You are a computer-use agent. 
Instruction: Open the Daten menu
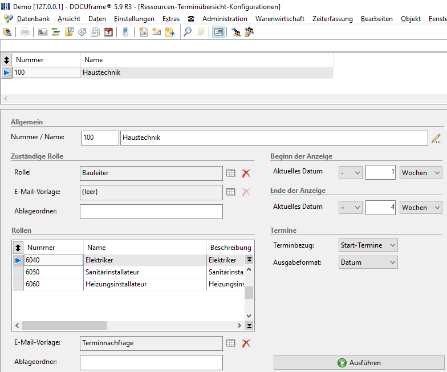(97, 19)
